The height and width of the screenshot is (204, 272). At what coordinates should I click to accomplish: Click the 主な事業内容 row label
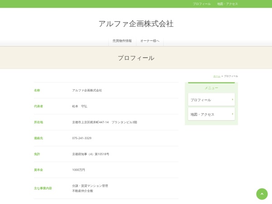tap(43, 188)
